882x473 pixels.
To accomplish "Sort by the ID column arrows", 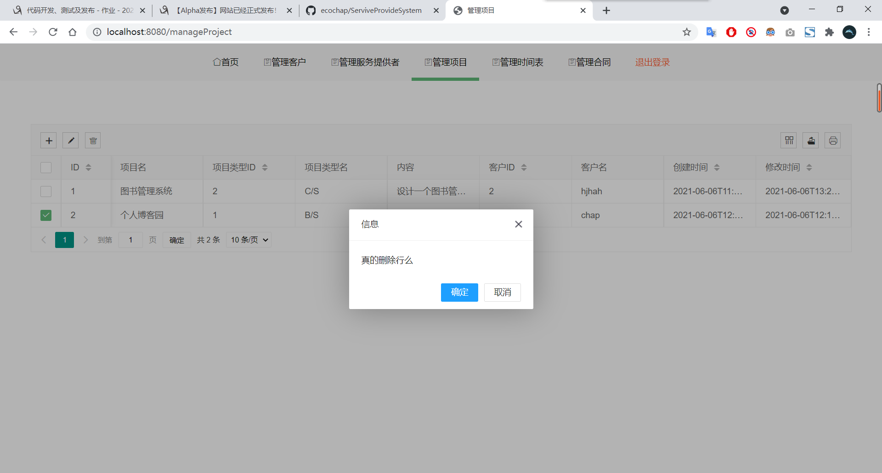I will [89, 168].
